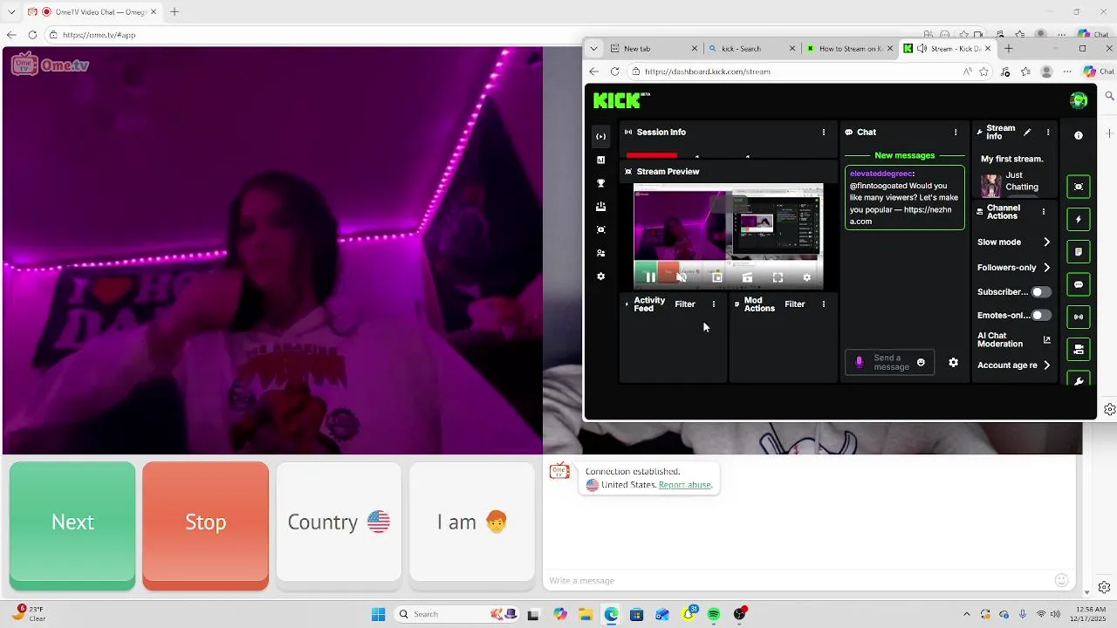Enter fullscreen on Stream Preview

pyautogui.click(x=778, y=277)
